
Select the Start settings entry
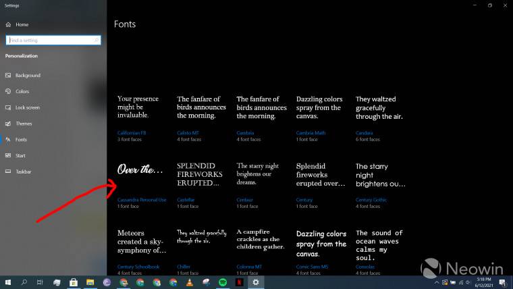(x=21, y=156)
